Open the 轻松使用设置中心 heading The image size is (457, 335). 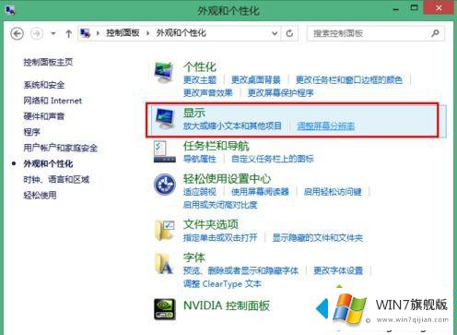pos(227,179)
